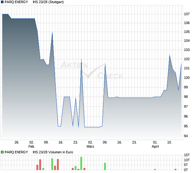Image resolution: width=196 pixels, height=173 pixels.
Task: Click the 0T volume axis label
Action: pos(186,170)
